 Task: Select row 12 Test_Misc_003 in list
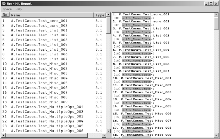click(x=54, y=73)
